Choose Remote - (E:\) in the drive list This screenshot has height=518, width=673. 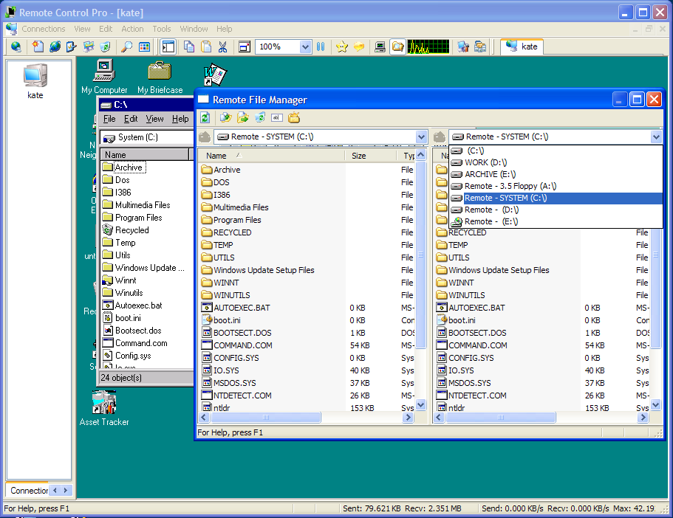tap(556, 221)
